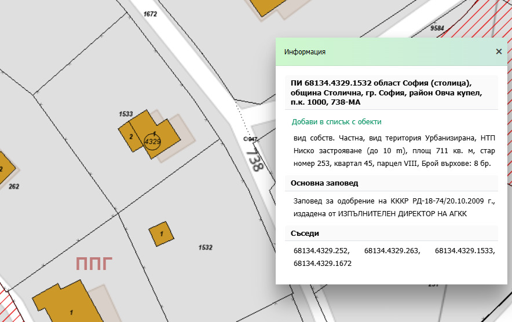Click parcel label 9584 at top right

pos(437,28)
